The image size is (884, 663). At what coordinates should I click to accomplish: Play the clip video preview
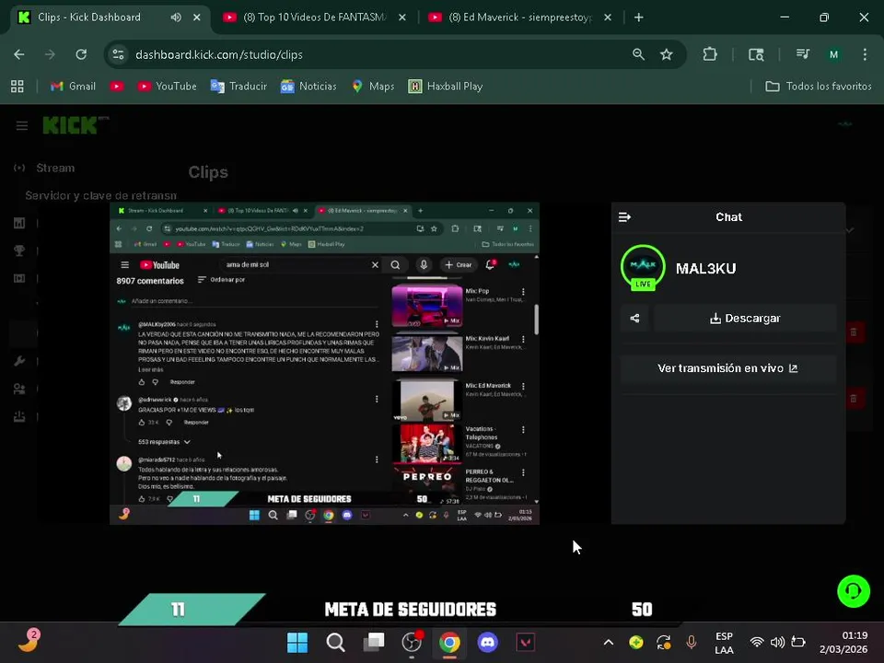tap(324, 364)
